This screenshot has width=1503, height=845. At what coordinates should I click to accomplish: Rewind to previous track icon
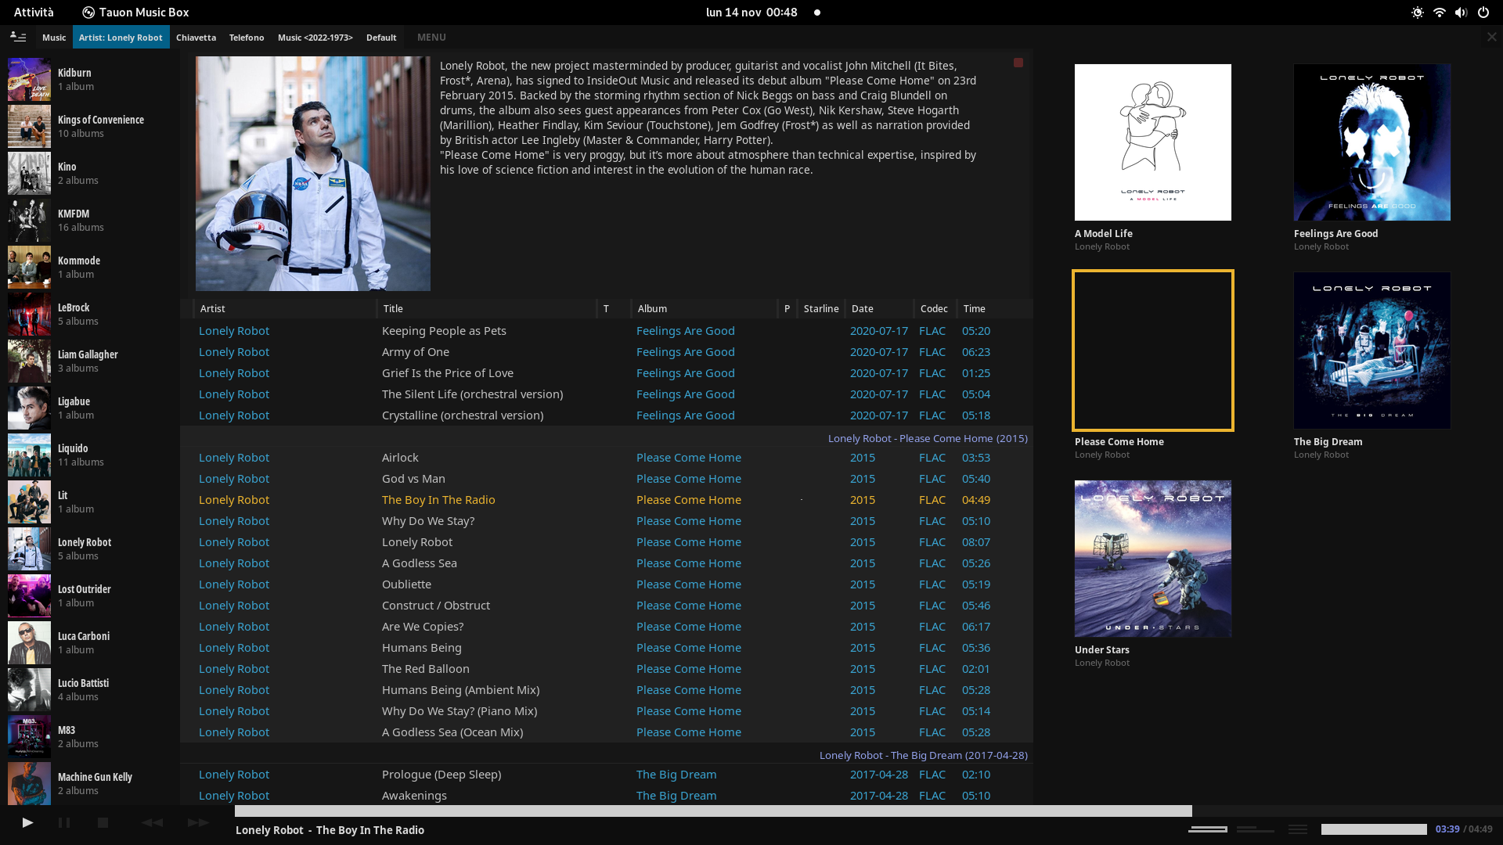coord(153,822)
